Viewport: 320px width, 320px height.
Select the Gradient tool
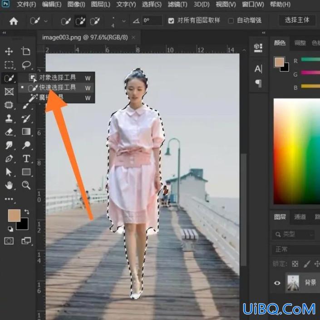[x=26, y=132]
